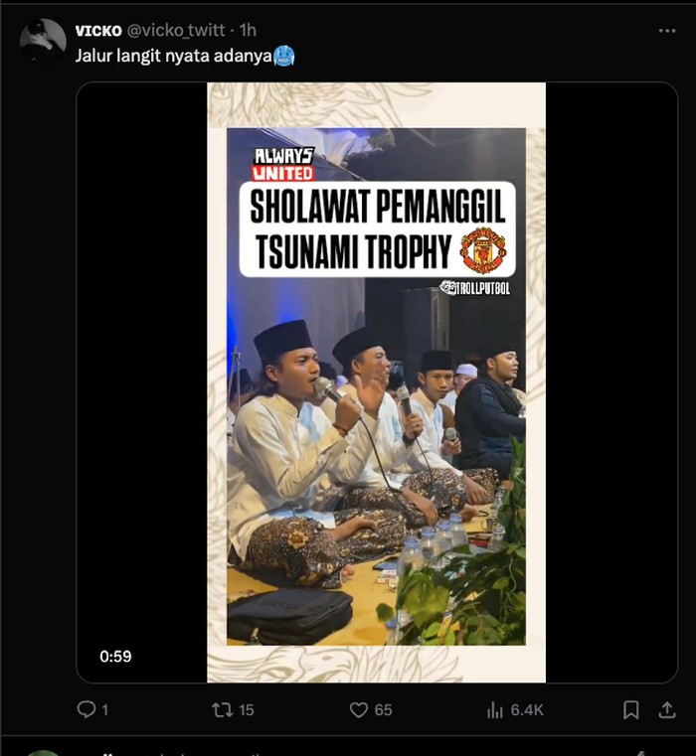Image resolution: width=696 pixels, height=756 pixels.
Task: Click the tweet text "Jalur langit nyata adanya"
Action: coord(174,55)
